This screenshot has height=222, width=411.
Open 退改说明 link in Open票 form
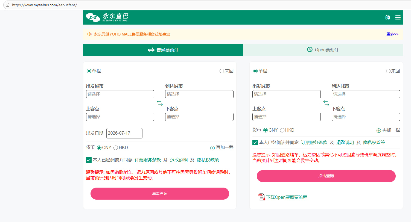pos(345,143)
